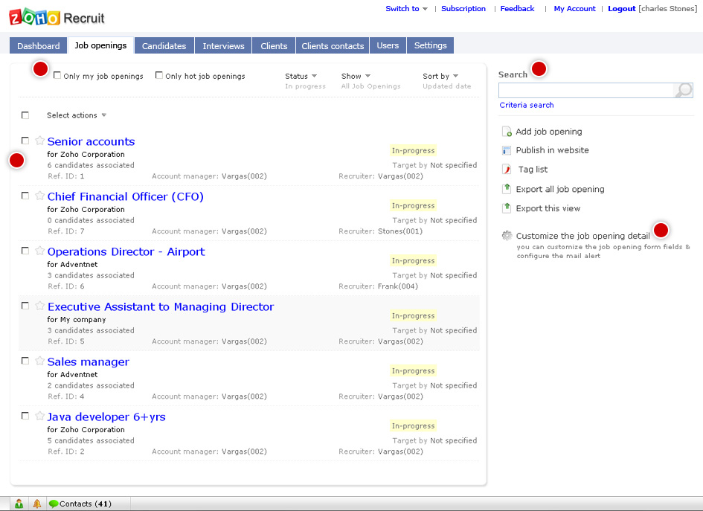This screenshot has height=511, width=703.
Task: Click the Customize gear icon
Action: 507,235
